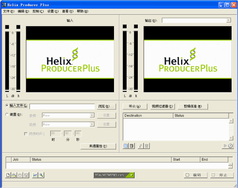The height and width of the screenshot is (188, 238).
Task: Click the play-and-info destination button
Action: tap(228, 146)
